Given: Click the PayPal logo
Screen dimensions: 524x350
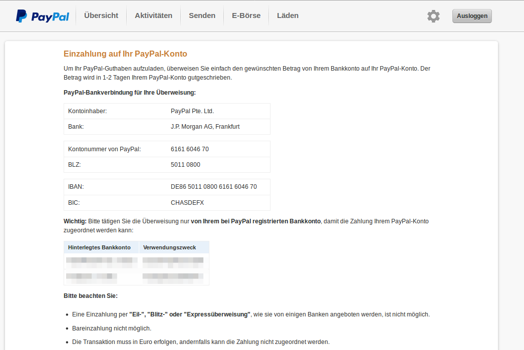Looking at the screenshot, I should (x=43, y=16).
